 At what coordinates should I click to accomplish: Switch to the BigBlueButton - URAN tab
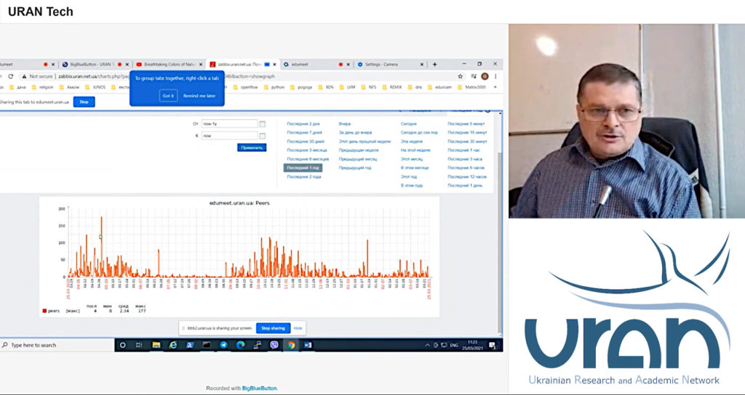click(86, 64)
